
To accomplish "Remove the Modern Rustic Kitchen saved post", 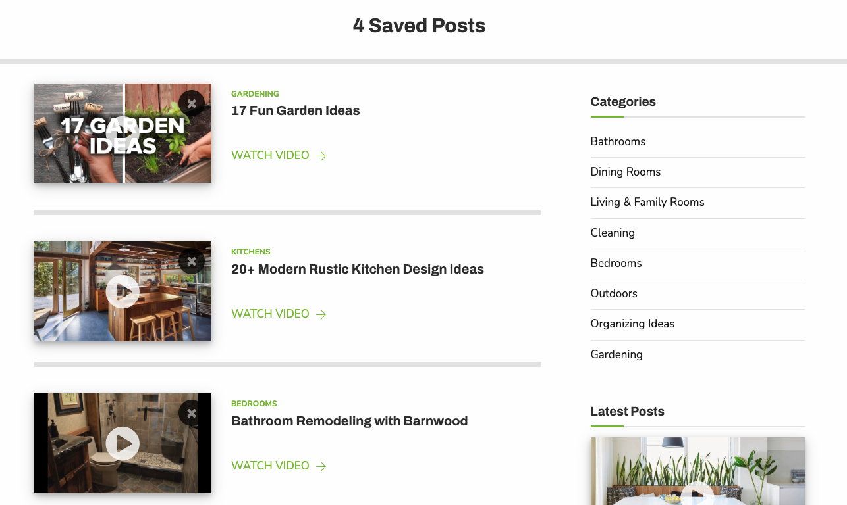I will coord(192,261).
